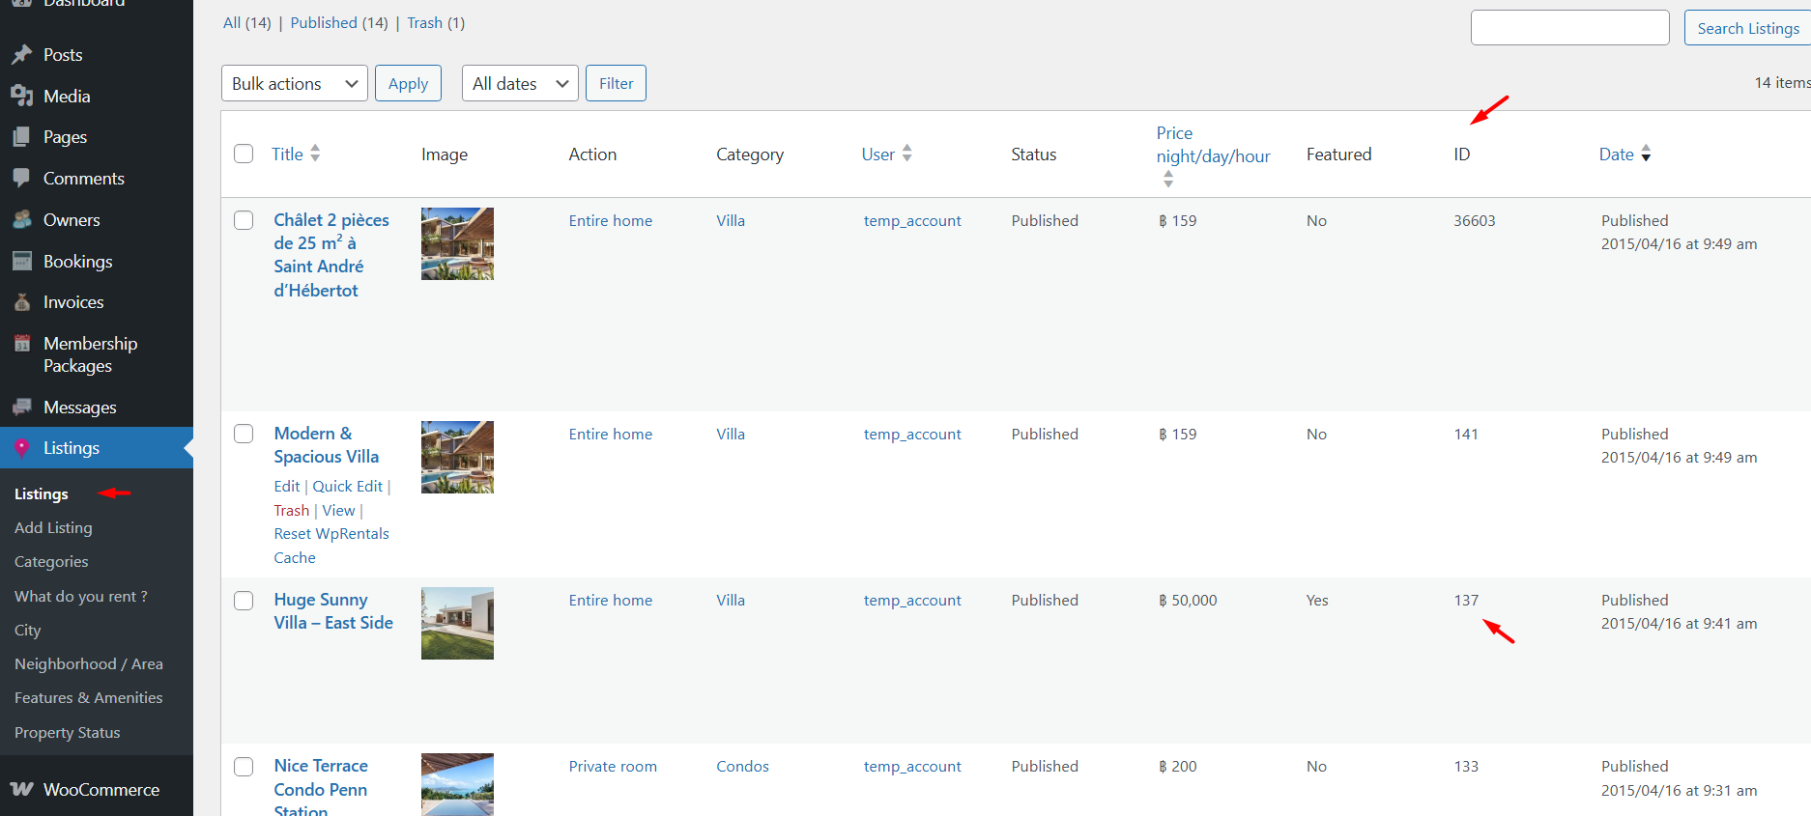The width and height of the screenshot is (1811, 816).
Task: Go to Features & Amenities submenu
Action: tap(88, 697)
